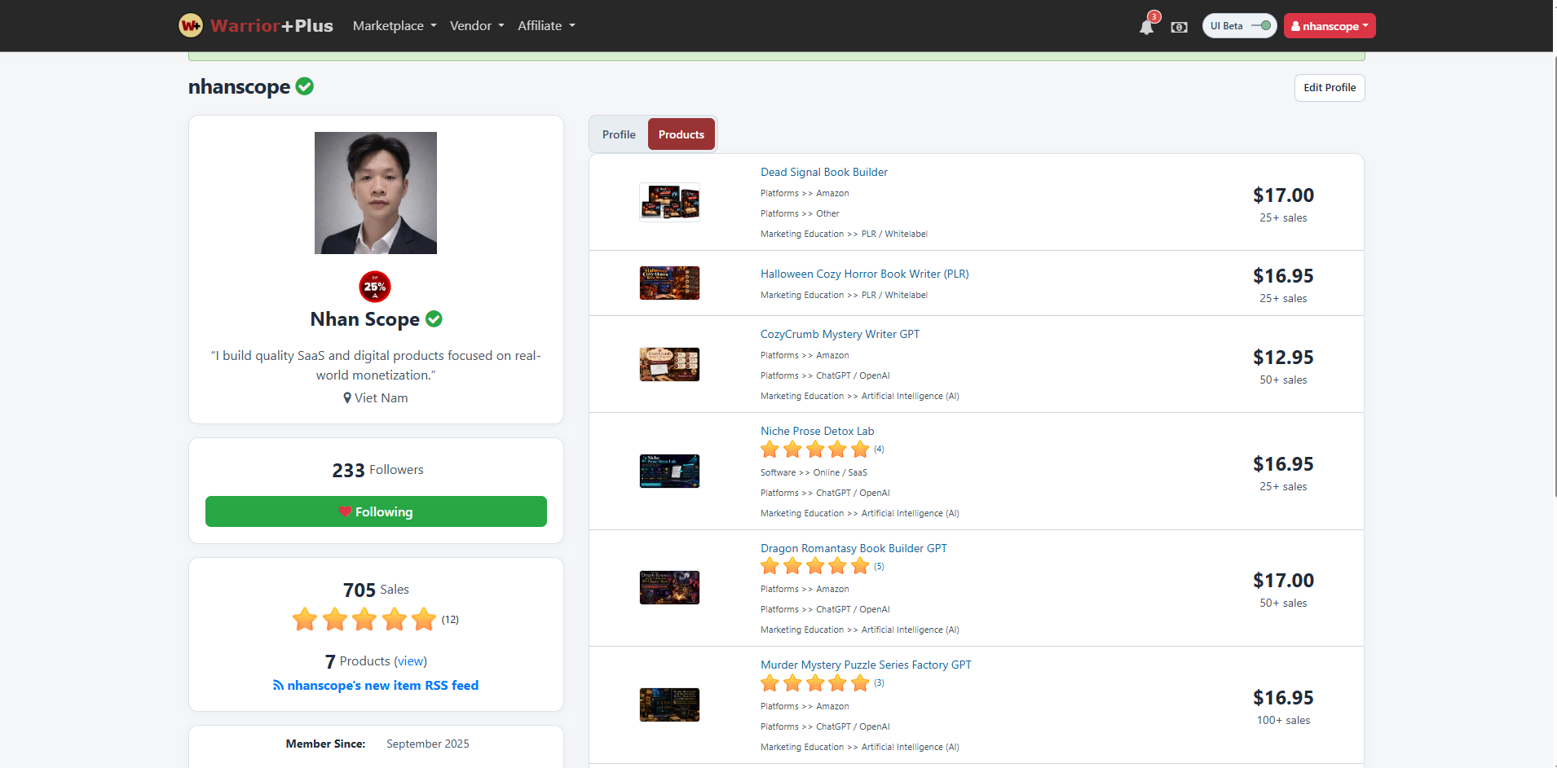Expand the Vendor dropdown menu

pyautogui.click(x=477, y=26)
